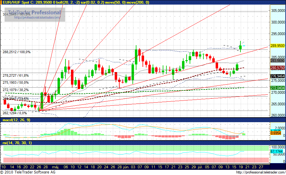The width and height of the screenshot is (286, 175).
Task: Click the 67,1744 RSI value label
Action: click(x=277, y=151)
